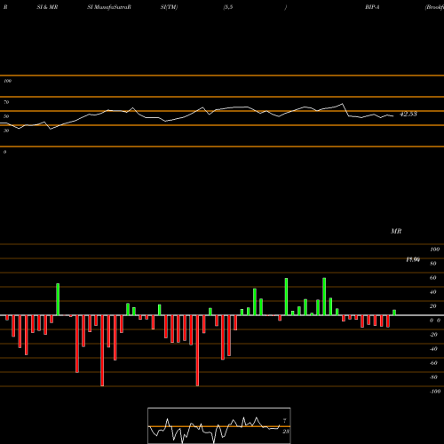The width and height of the screenshot is (444, 444).
Task: Click the '40' label on MR axis
Action: (x=432, y=292)
